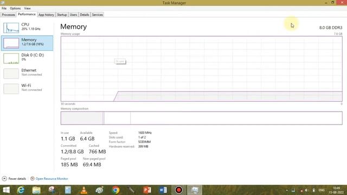The height and width of the screenshot is (195, 347).
Task: Open the Options menu
Action: pyautogui.click(x=15, y=8)
